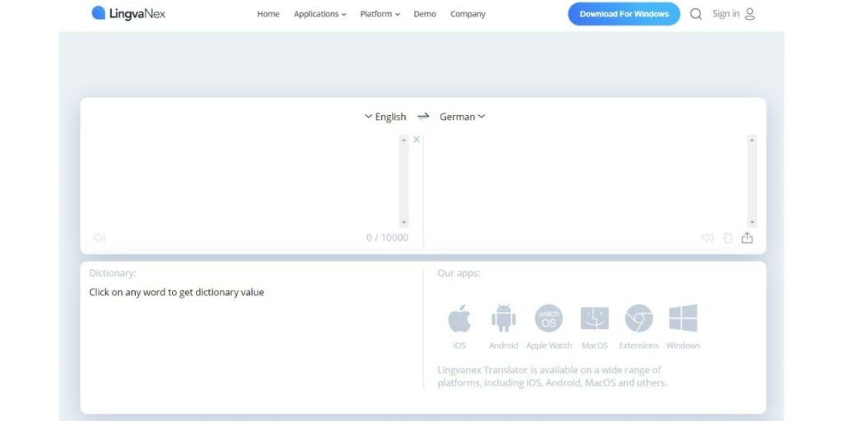Go to the Home page

tap(268, 14)
